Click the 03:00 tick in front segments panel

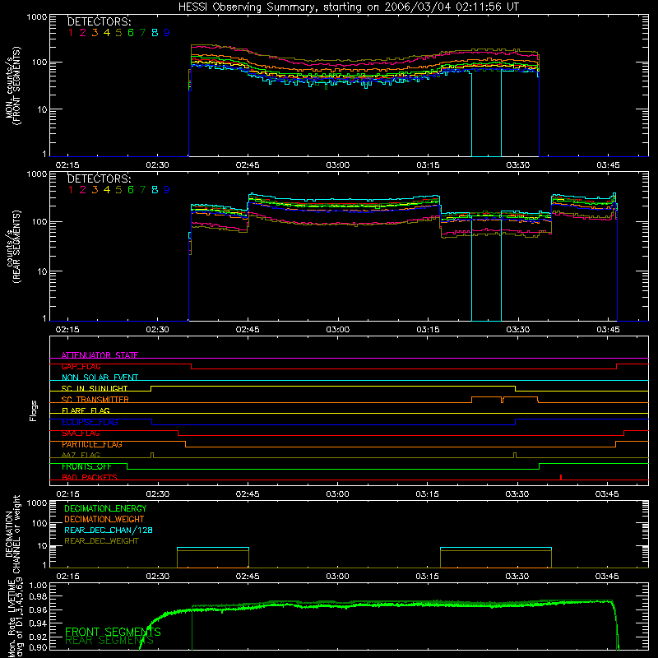click(338, 165)
